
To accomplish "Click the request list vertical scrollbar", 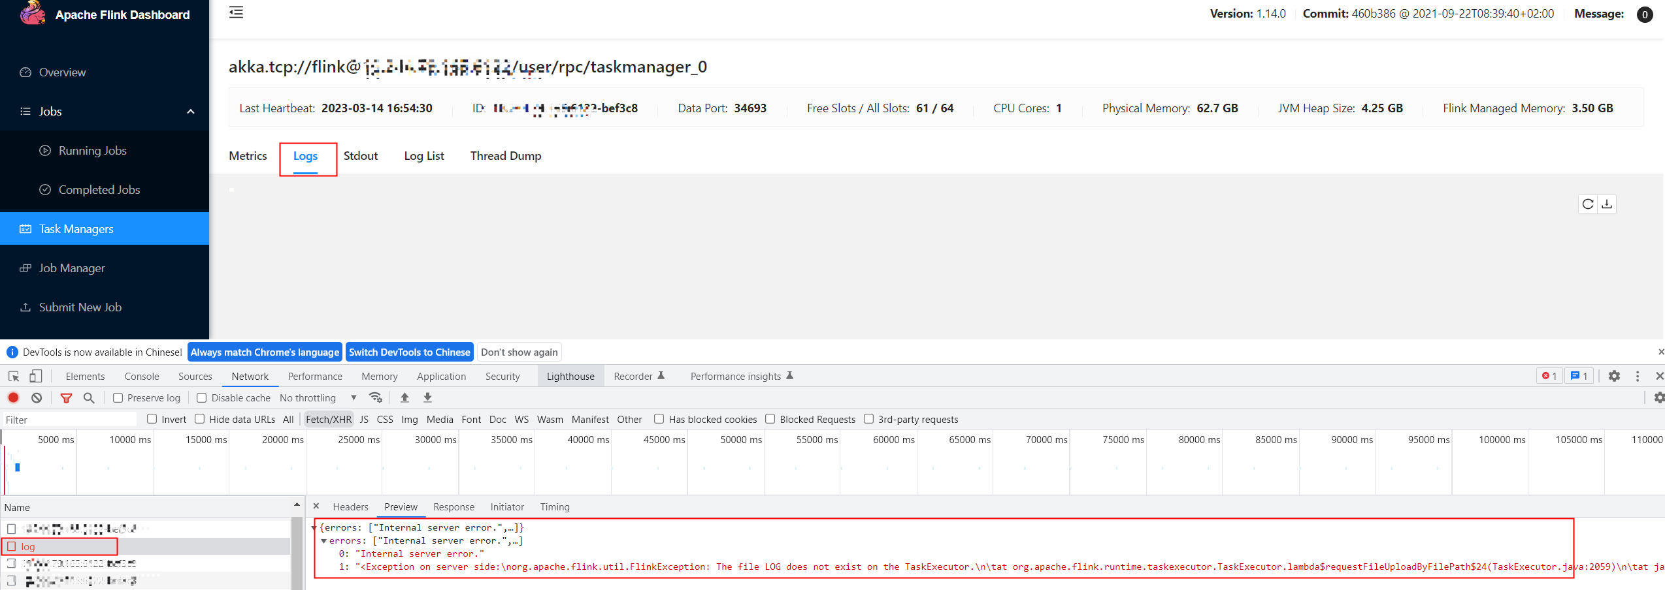I will (x=297, y=553).
